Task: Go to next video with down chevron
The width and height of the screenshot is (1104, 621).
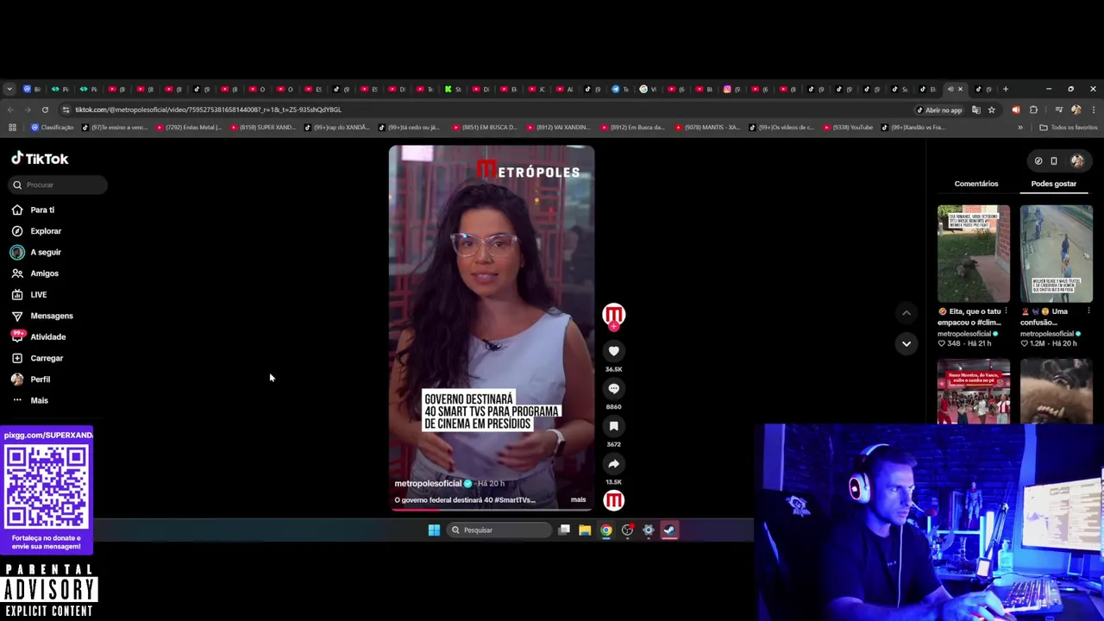Action: point(906,343)
